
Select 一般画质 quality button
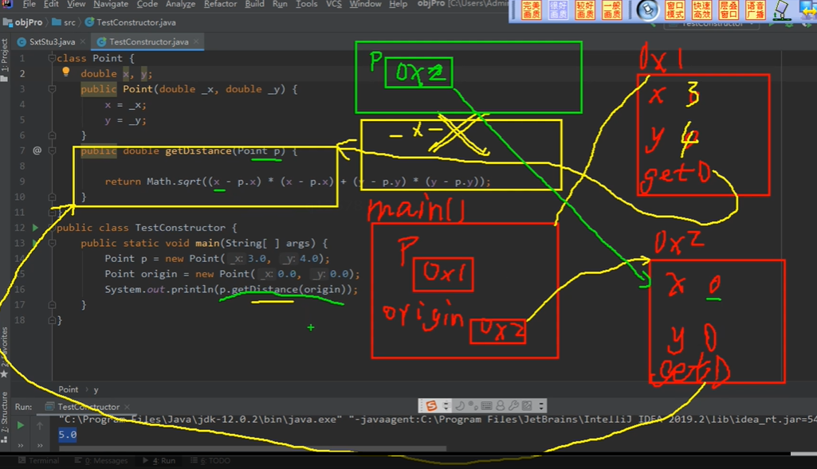(611, 10)
